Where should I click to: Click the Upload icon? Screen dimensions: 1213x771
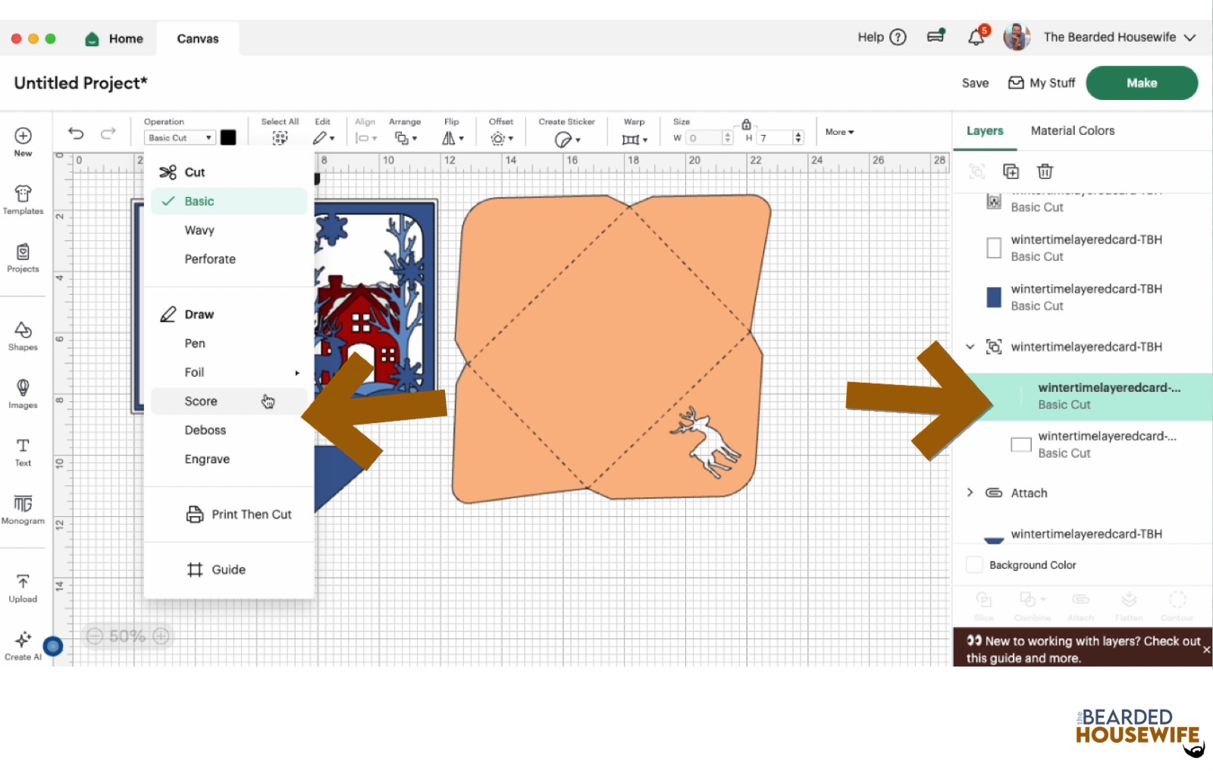23,588
